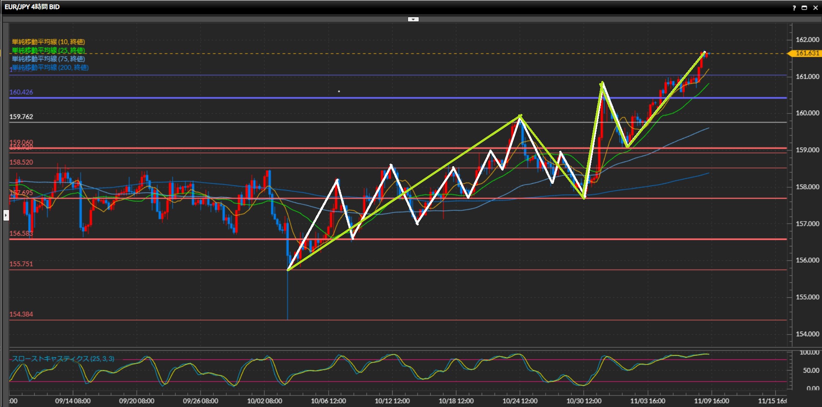
Task: Select the 25-period simple moving average label
Action: pyautogui.click(x=48, y=51)
